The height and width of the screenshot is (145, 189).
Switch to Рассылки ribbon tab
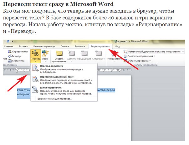pyautogui.click(x=80, y=46)
